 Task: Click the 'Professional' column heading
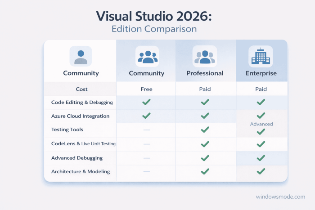[x=205, y=73]
